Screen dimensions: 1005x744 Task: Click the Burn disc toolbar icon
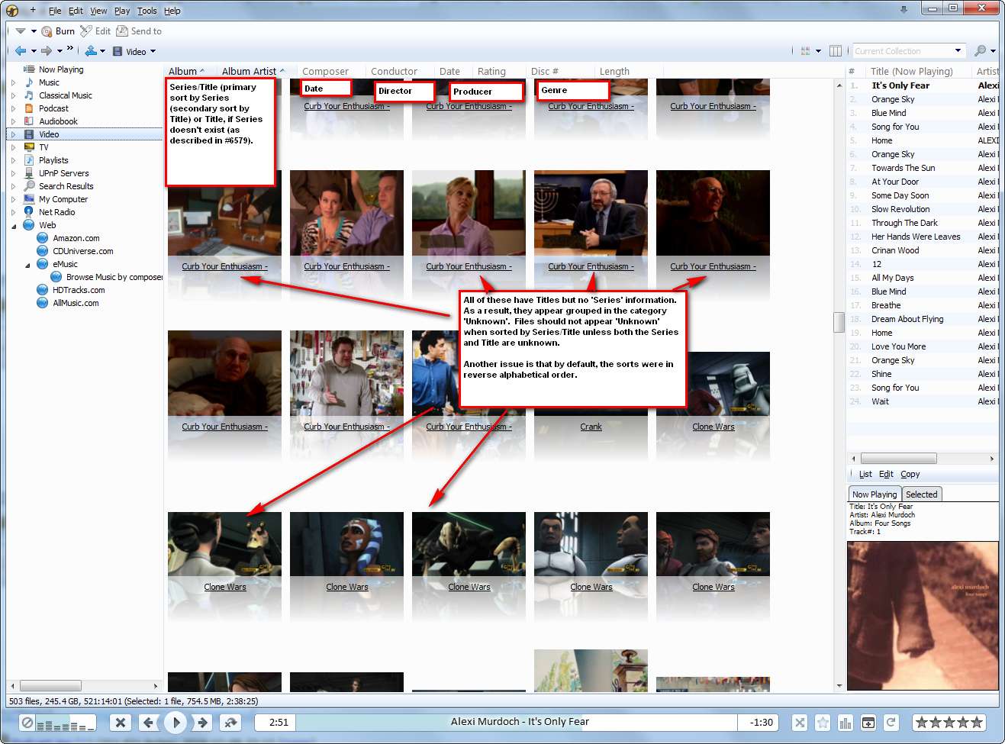47,31
